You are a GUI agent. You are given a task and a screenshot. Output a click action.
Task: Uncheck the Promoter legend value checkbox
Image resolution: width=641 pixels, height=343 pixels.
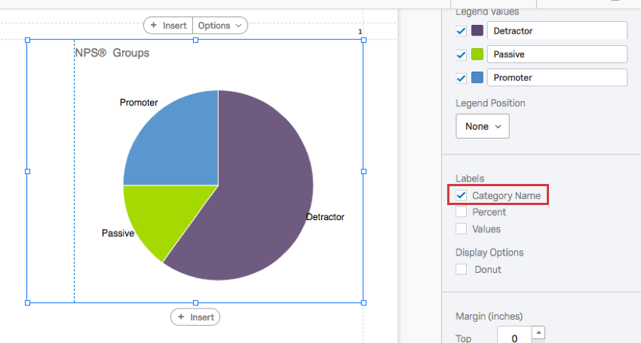461,78
